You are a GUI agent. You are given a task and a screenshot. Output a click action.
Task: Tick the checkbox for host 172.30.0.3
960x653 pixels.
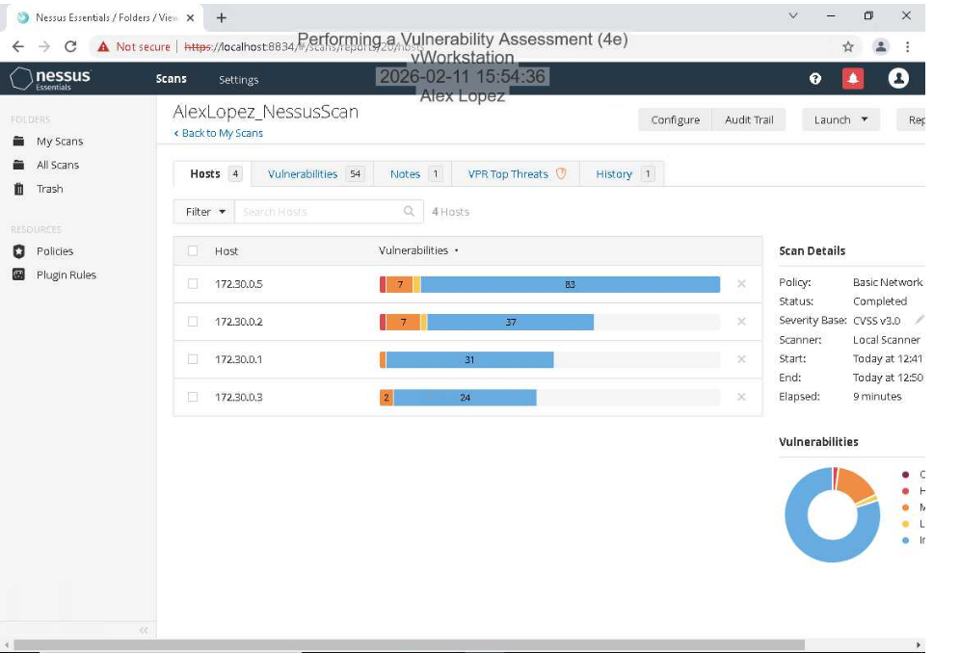pyautogui.click(x=193, y=397)
